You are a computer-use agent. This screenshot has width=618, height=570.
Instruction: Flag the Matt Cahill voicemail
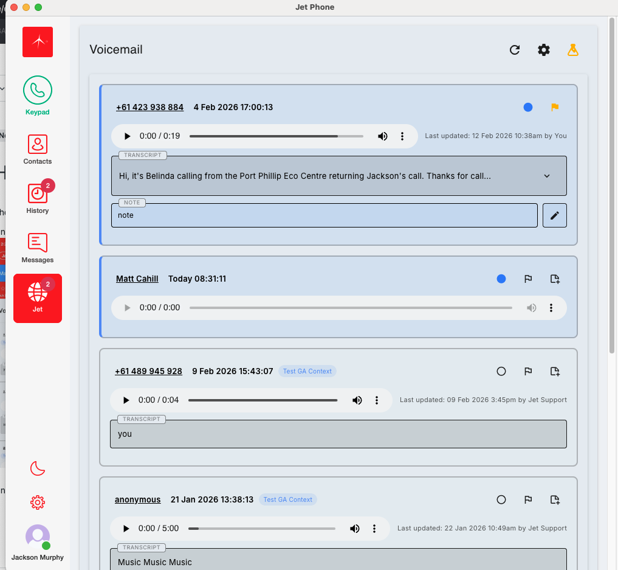[527, 279]
